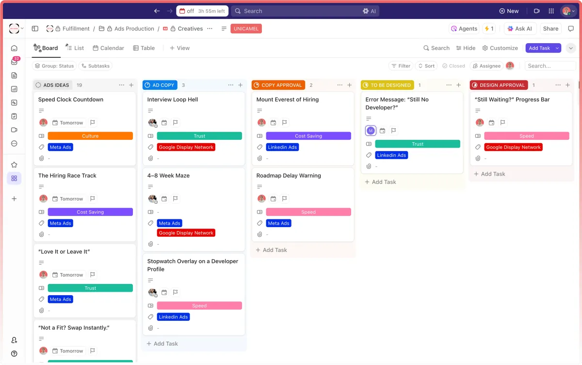The height and width of the screenshot is (365, 582).
Task: Click assignee avatar on Error Message card
Action: pos(371,131)
